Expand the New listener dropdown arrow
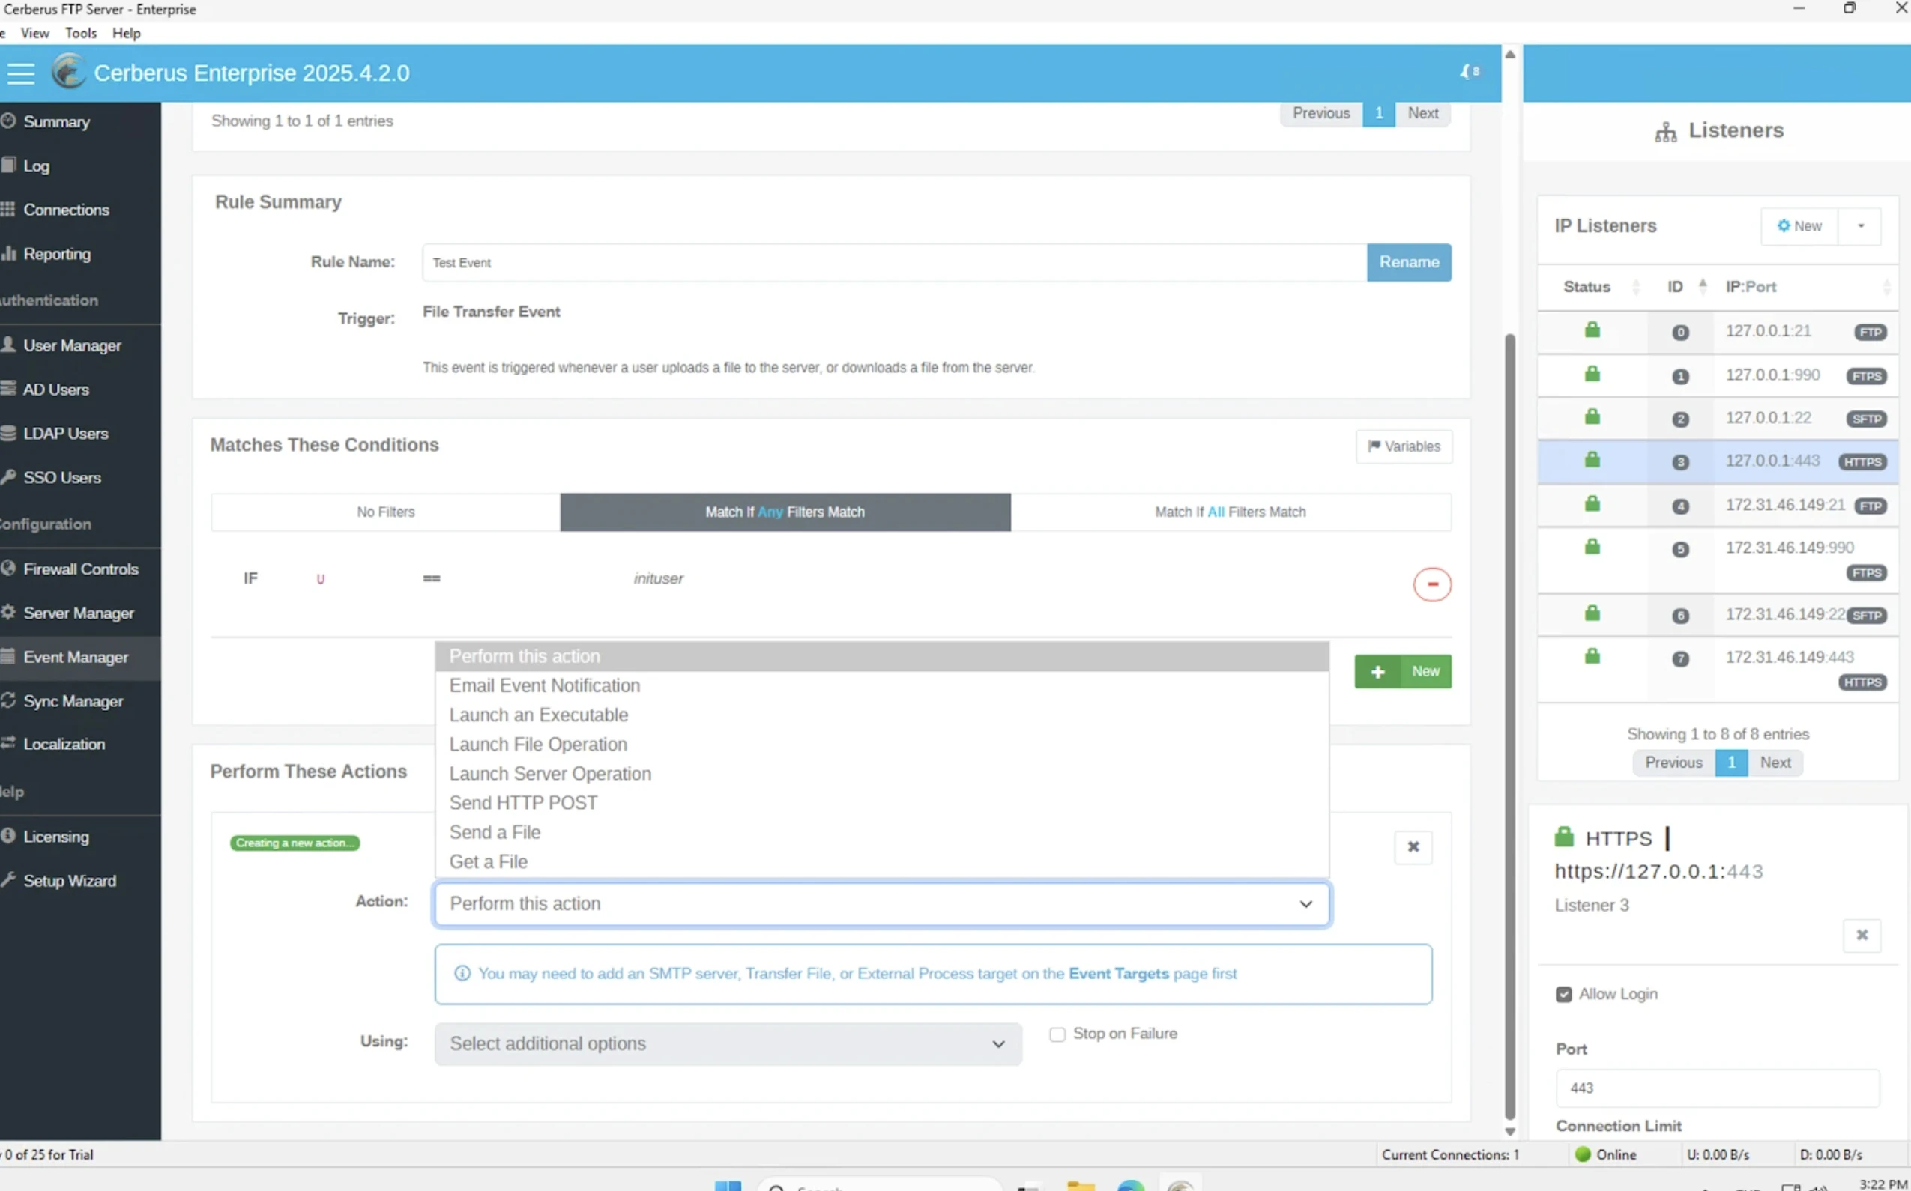 click(x=1860, y=226)
